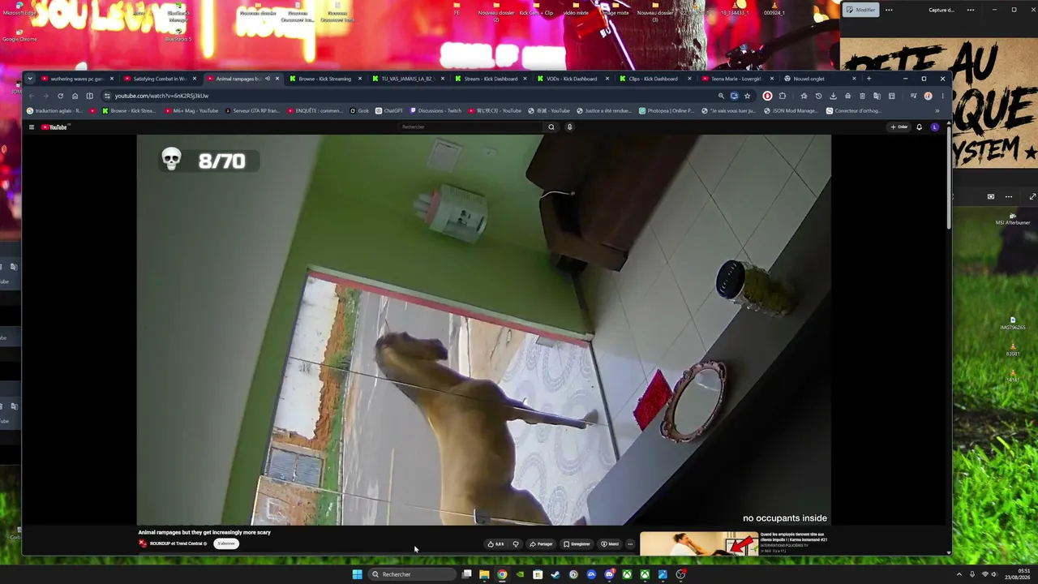Bookmark this page with the star icon
1038x584 pixels.
(x=748, y=96)
